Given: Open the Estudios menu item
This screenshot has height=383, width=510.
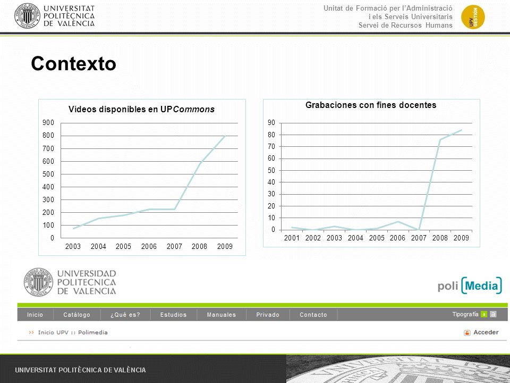Looking at the screenshot, I should click(x=173, y=314).
